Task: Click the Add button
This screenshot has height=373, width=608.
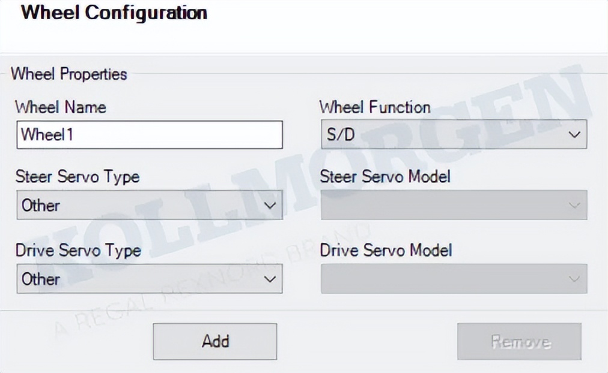Action: pyautogui.click(x=215, y=341)
